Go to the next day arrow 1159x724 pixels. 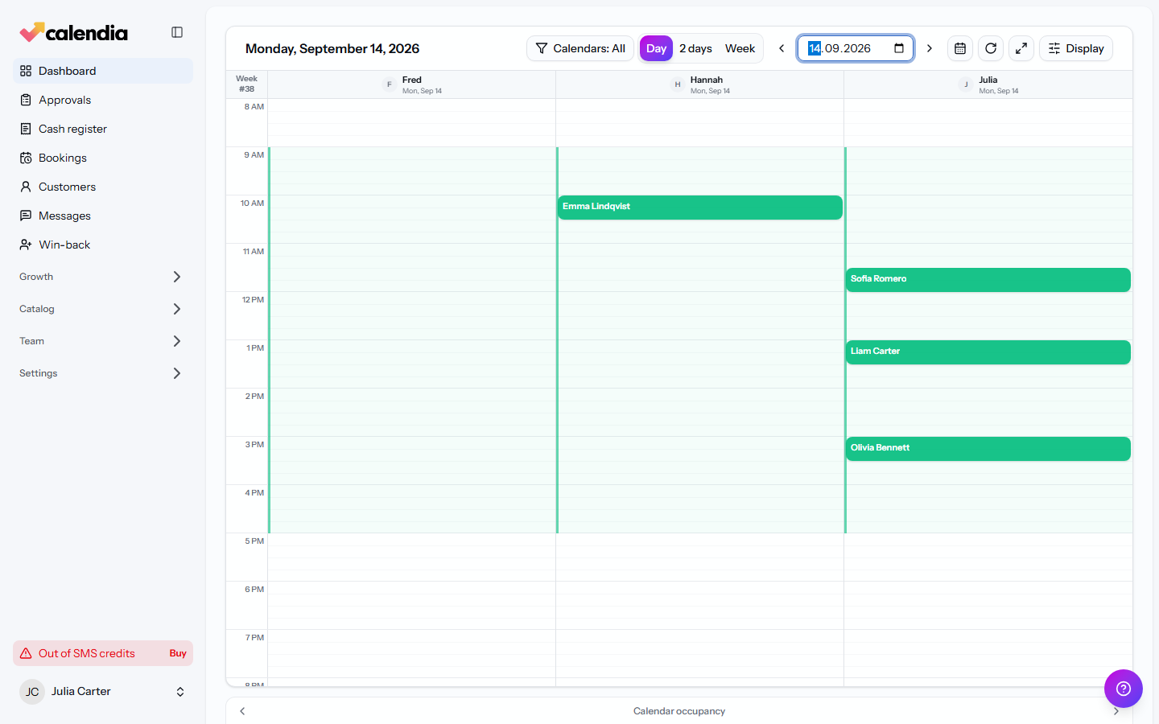tap(930, 48)
